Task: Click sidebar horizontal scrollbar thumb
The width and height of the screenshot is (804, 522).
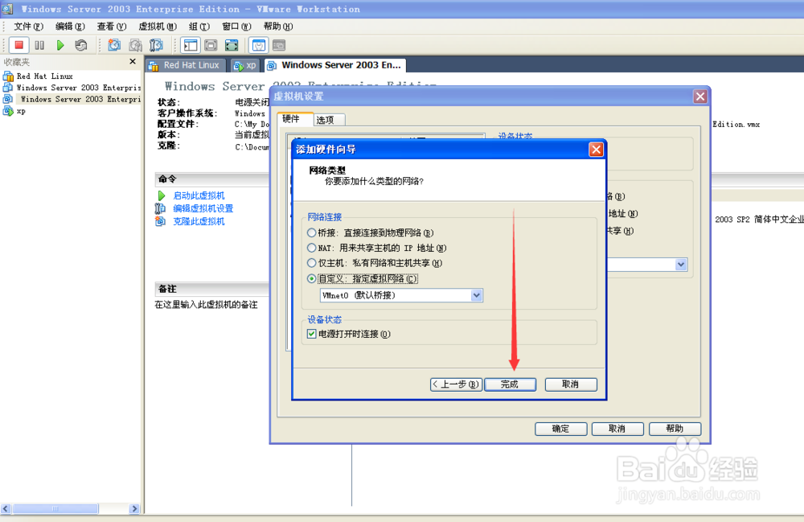Action: [55, 508]
